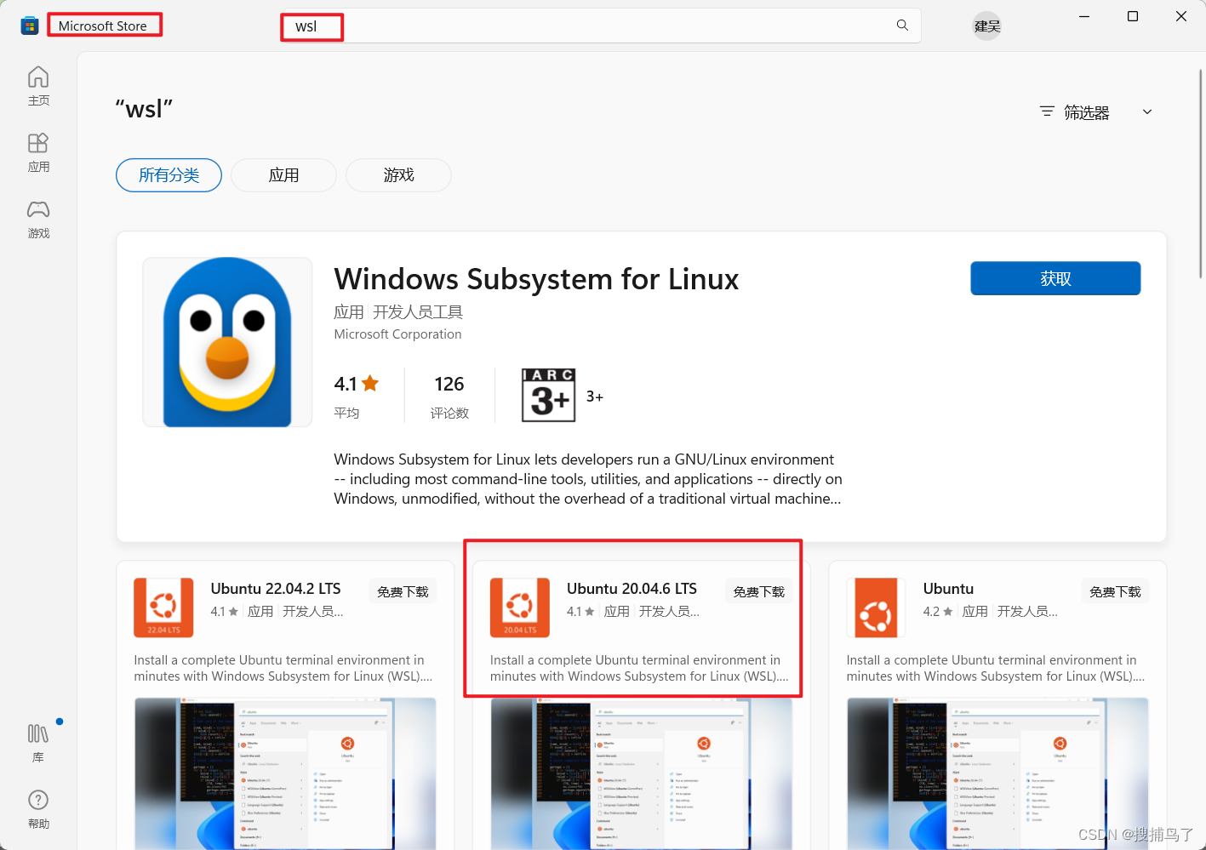Click free download for Ubuntu 20.04.6 LTS
The image size is (1206, 850).
759,591
